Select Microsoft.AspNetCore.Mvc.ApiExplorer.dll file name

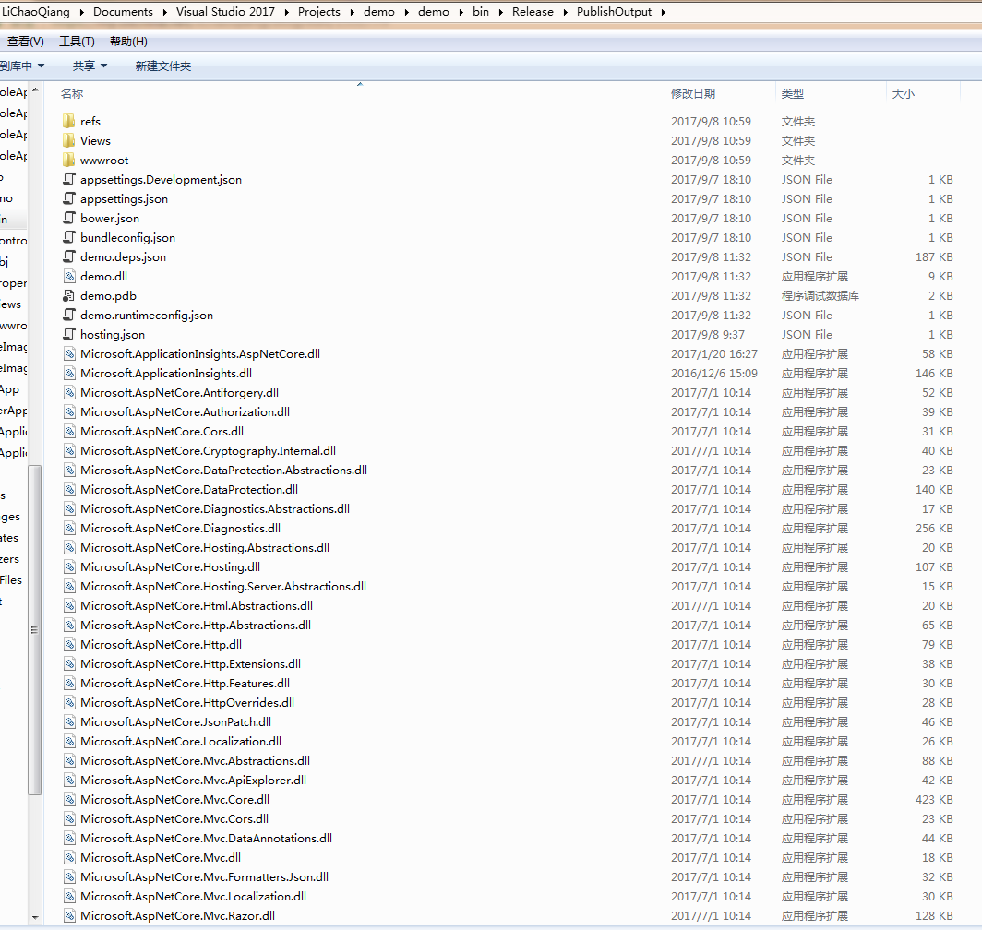point(193,781)
